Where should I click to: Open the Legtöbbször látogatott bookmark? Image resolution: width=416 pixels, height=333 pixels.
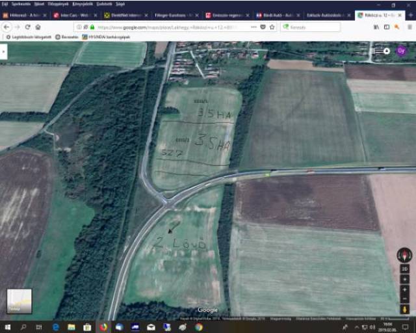[x=29, y=36]
